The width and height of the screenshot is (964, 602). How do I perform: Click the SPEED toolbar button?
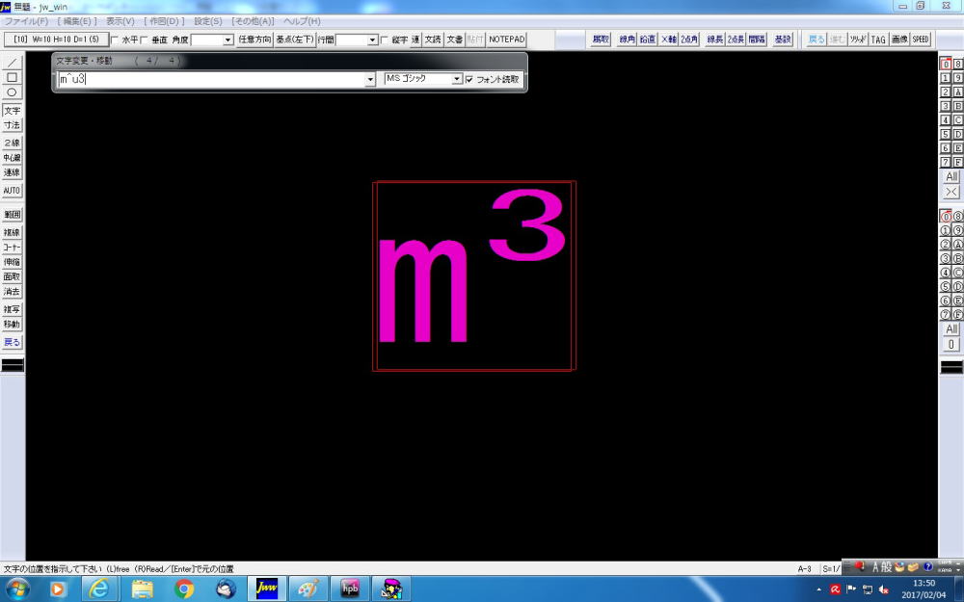[921, 39]
